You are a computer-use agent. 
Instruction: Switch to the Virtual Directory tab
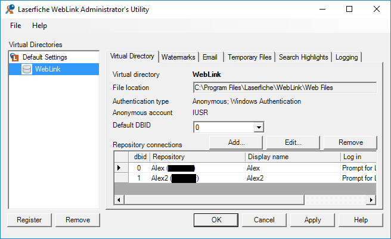[132, 56]
